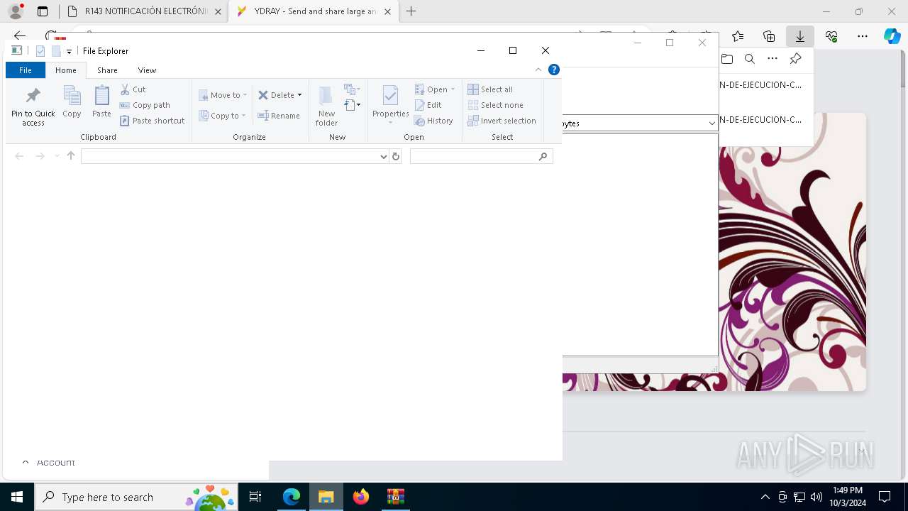The image size is (908, 511).
Task: Expand the Move to dropdown
Action: point(245,95)
